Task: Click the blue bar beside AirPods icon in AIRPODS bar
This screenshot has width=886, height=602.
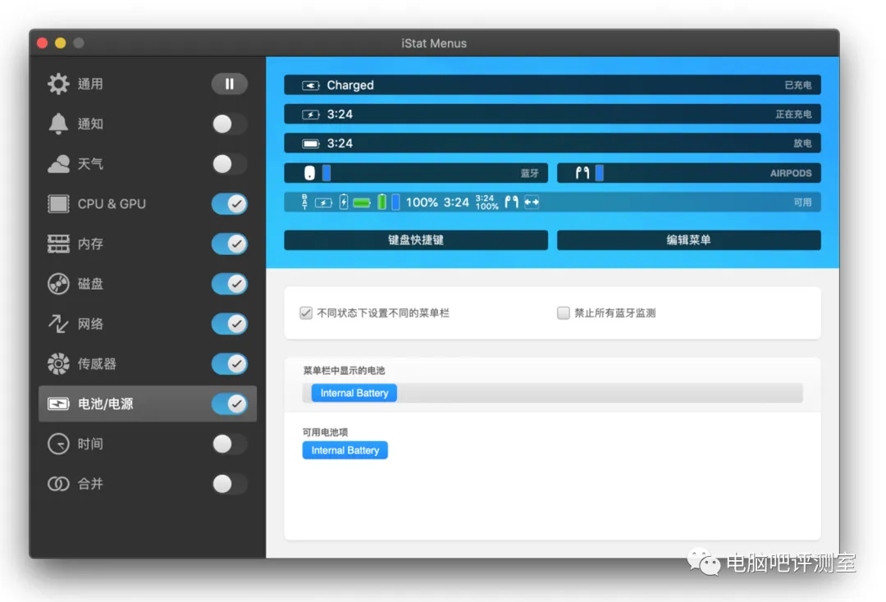Action: tap(600, 173)
